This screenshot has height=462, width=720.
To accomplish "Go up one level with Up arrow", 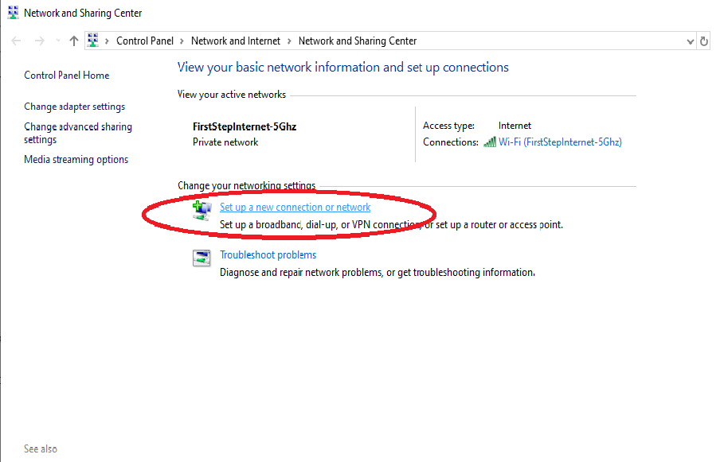I will coord(74,41).
